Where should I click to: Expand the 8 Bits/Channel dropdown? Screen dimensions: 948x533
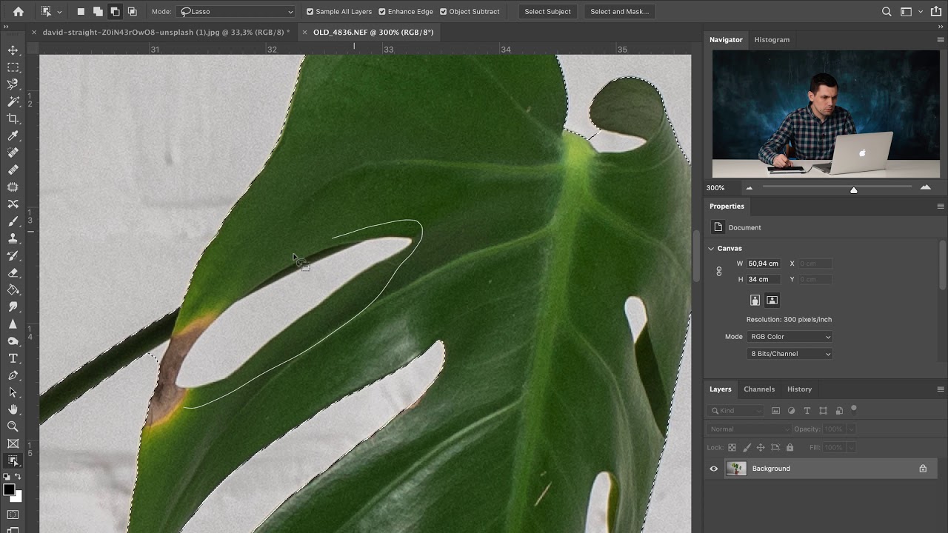[x=790, y=354]
